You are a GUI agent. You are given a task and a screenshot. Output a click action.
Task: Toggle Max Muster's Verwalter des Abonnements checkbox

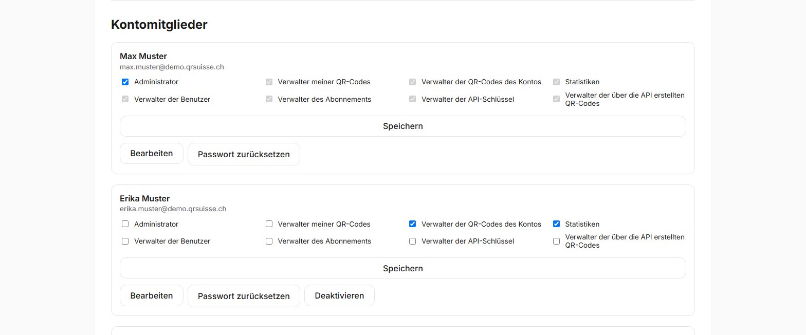point(269,99)
